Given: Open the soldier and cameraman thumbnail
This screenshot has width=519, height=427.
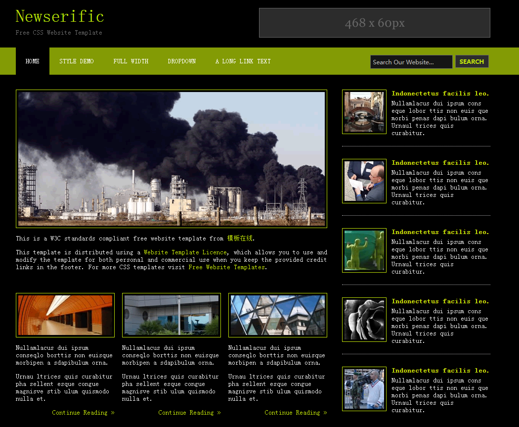Looking at the screenshot, I should pos(364,389).
